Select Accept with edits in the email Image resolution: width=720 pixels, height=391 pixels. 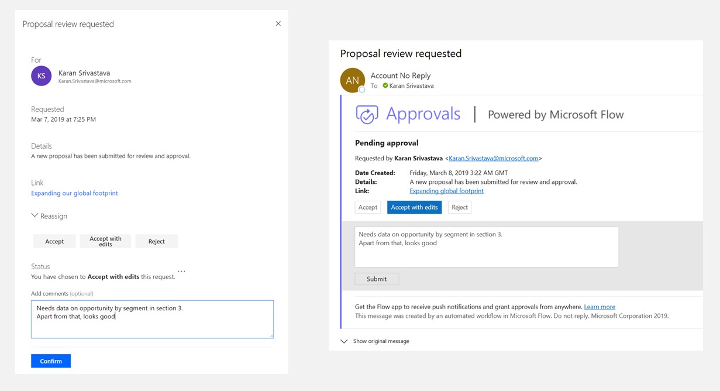[x=414, y=207]
